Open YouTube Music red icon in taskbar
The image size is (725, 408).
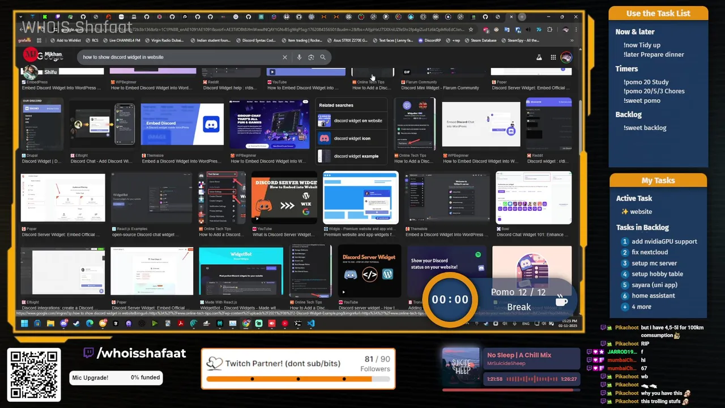284,324
